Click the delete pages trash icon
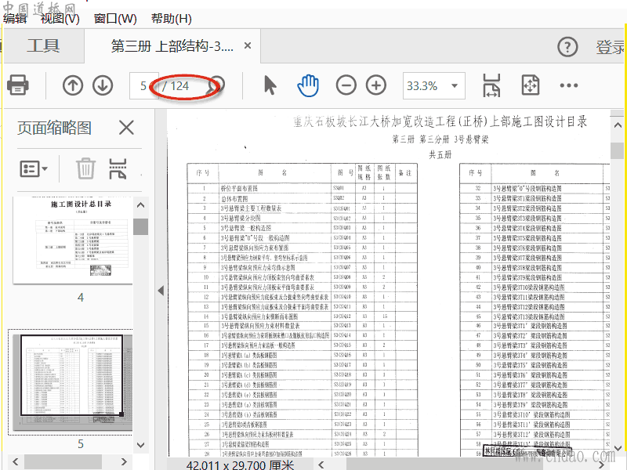 click(85, 168)
